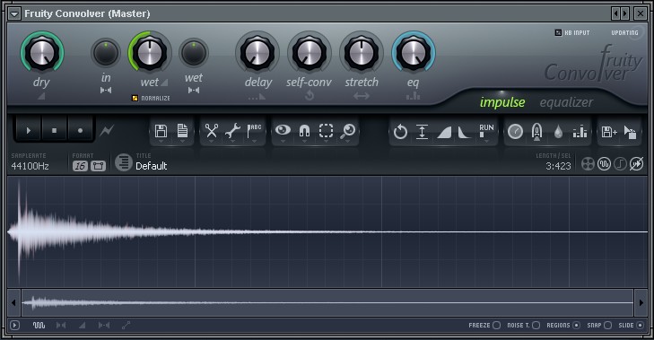Select the beat-note time display icon

(620, 164)
